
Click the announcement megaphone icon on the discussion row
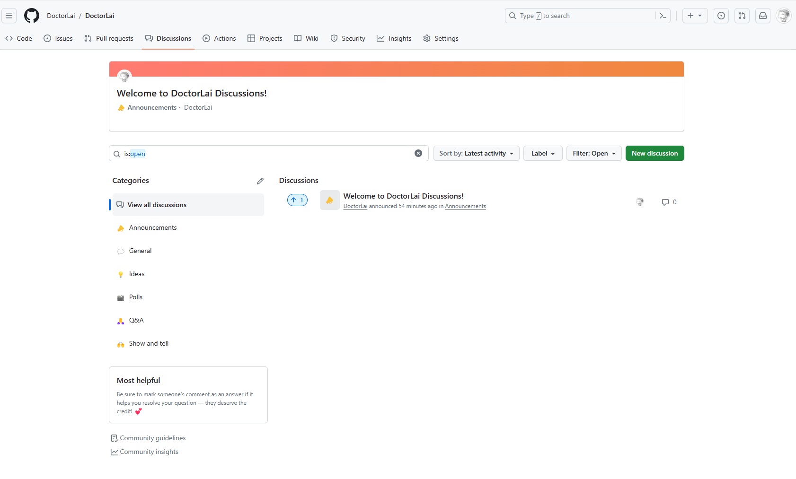pos(330,200)
